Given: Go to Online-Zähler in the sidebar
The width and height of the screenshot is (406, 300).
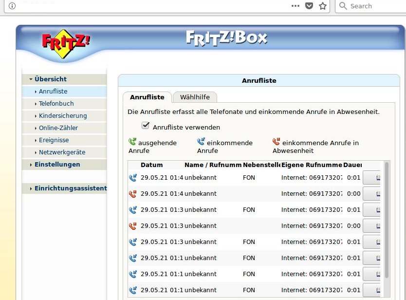Looking at the screenshot, I should [x=64, y=128].
